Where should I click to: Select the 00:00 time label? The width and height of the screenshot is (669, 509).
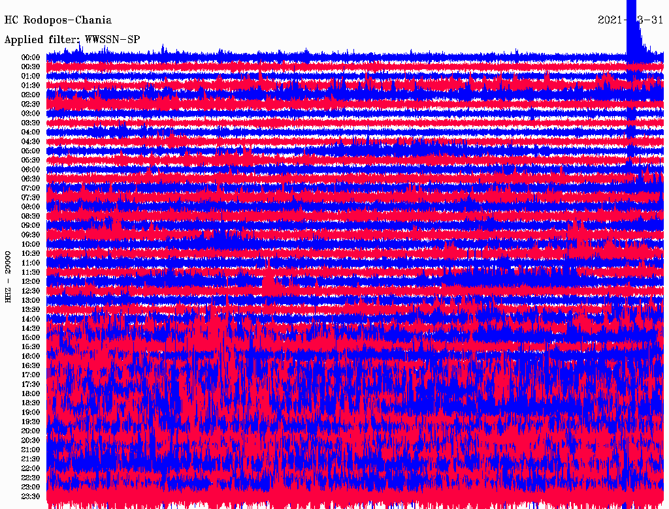[31, 57]
